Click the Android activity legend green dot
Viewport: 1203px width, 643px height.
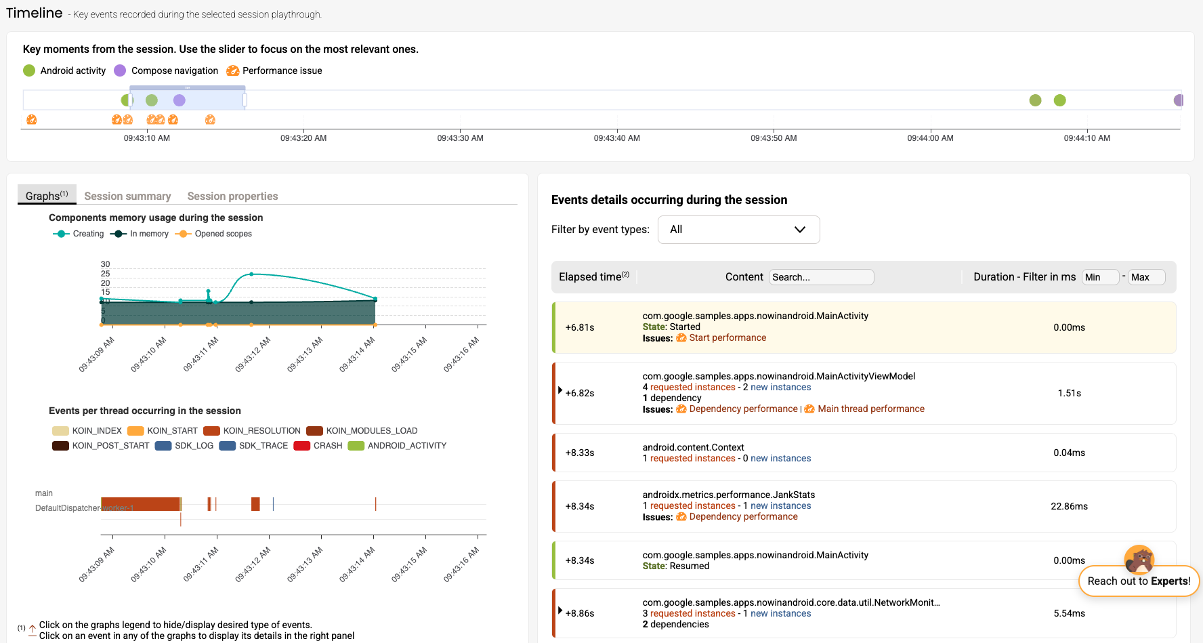coord(29,70)
